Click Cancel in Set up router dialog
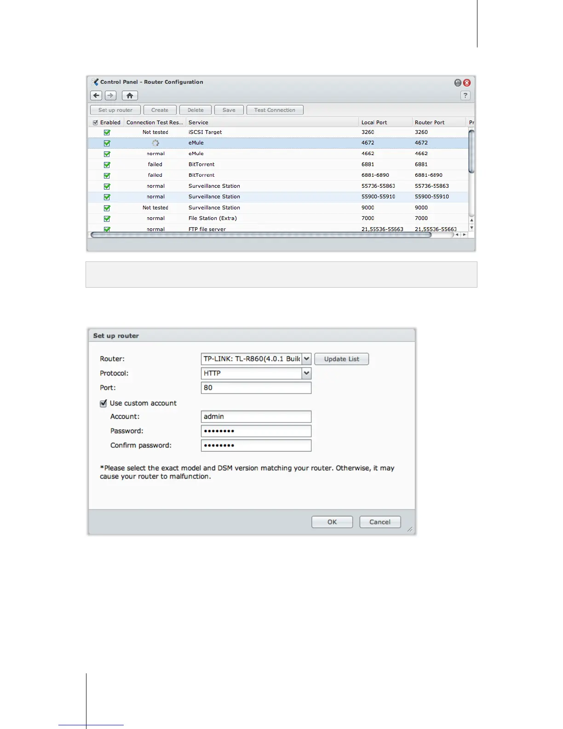 pos(380,522)
